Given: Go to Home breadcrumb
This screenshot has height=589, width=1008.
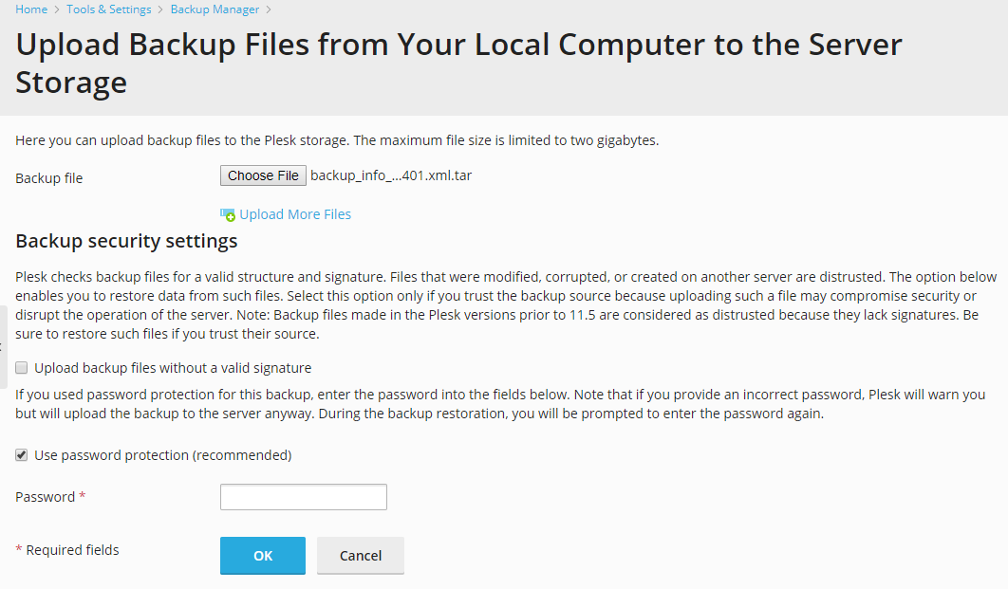Looking at the screenshot, I should click(x=31, y=9).
